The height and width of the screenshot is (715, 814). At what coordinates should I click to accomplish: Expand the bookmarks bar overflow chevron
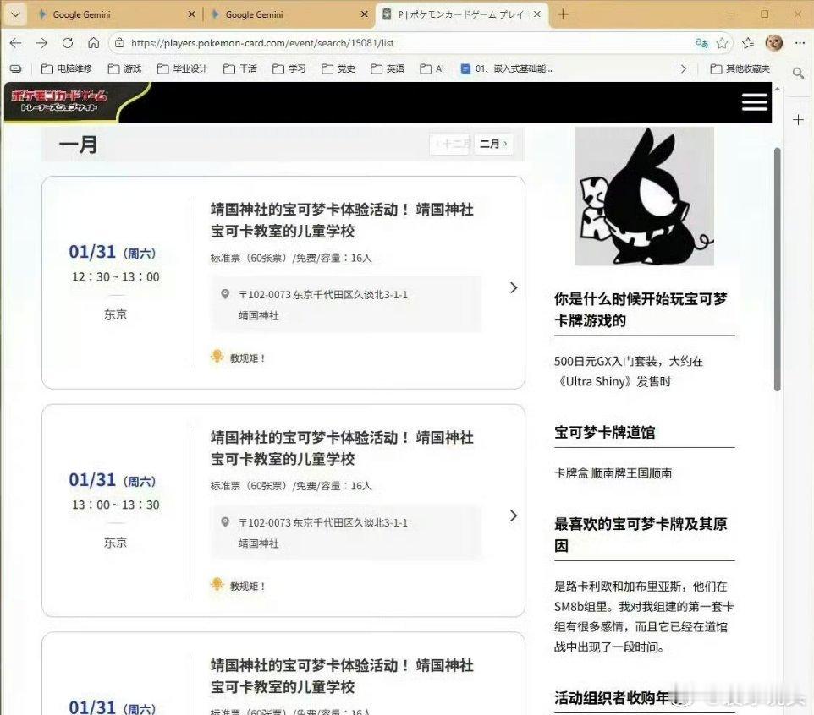(x=683, y=68)
